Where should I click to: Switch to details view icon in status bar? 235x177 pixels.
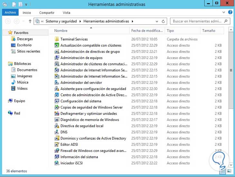223,171
